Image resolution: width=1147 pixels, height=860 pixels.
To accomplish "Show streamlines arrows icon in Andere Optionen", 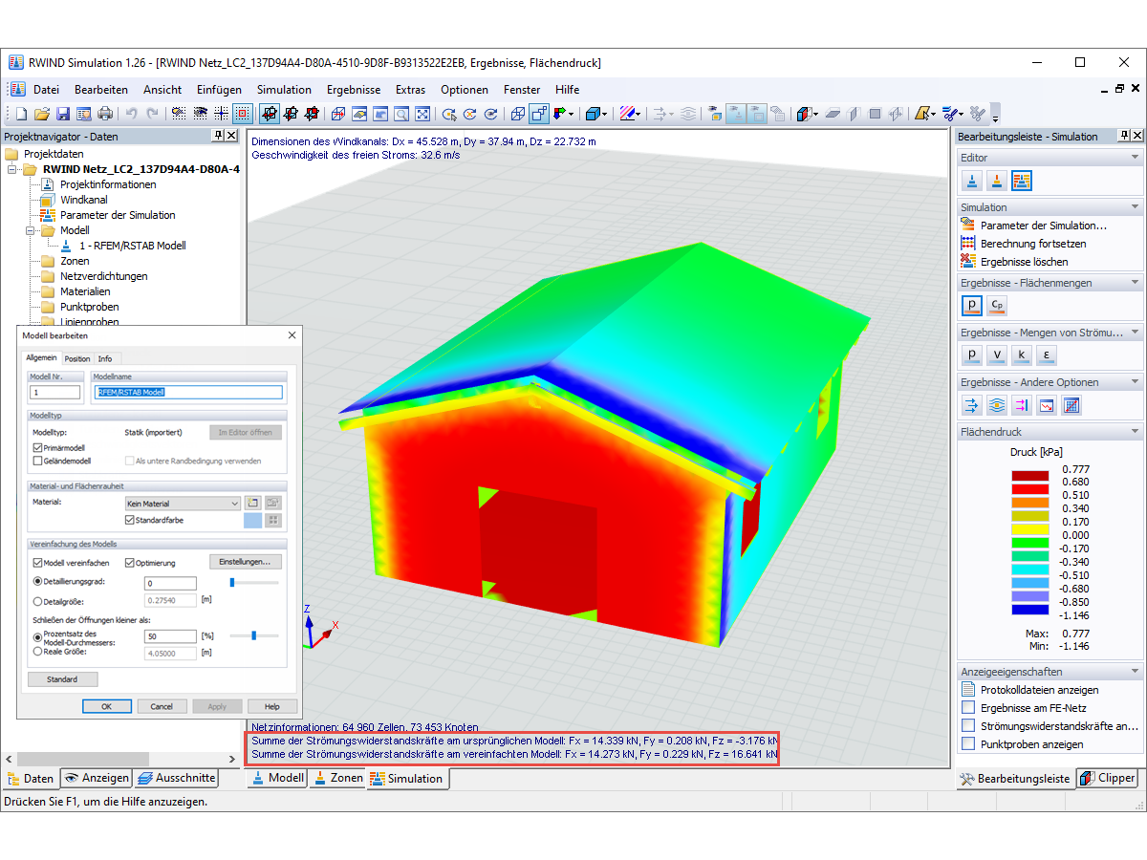I will pos(972,405).
